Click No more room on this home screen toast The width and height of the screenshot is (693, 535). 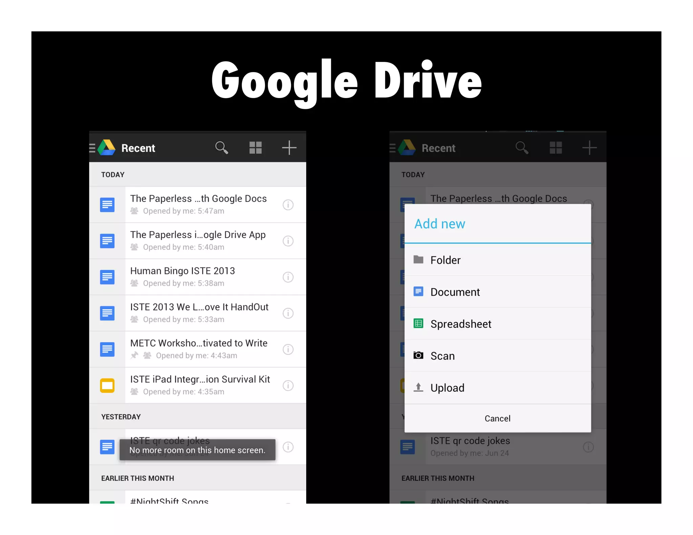[x=197, y=450]
